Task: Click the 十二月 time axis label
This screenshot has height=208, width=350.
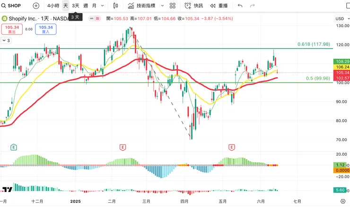Action: pyautogui.click(x=37, y=201)
